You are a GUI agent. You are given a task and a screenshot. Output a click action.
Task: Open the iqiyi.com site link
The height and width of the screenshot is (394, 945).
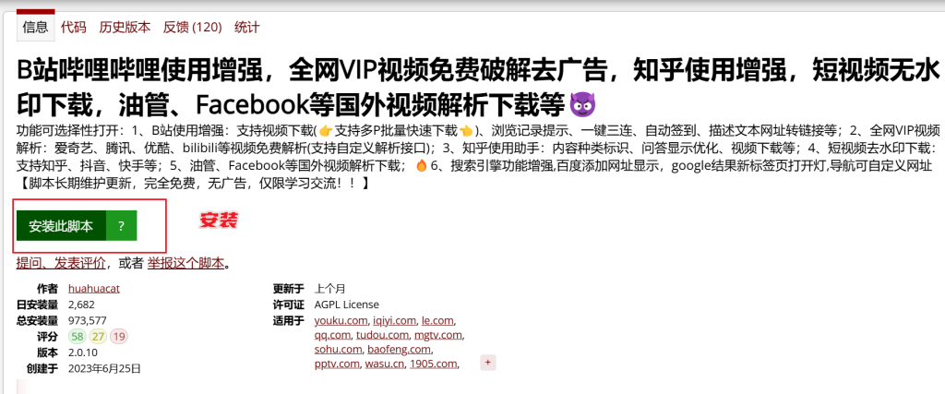[x=395, y=320]
